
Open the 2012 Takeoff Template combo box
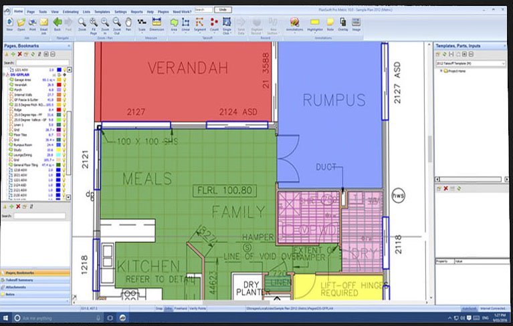tap(471, 63)
